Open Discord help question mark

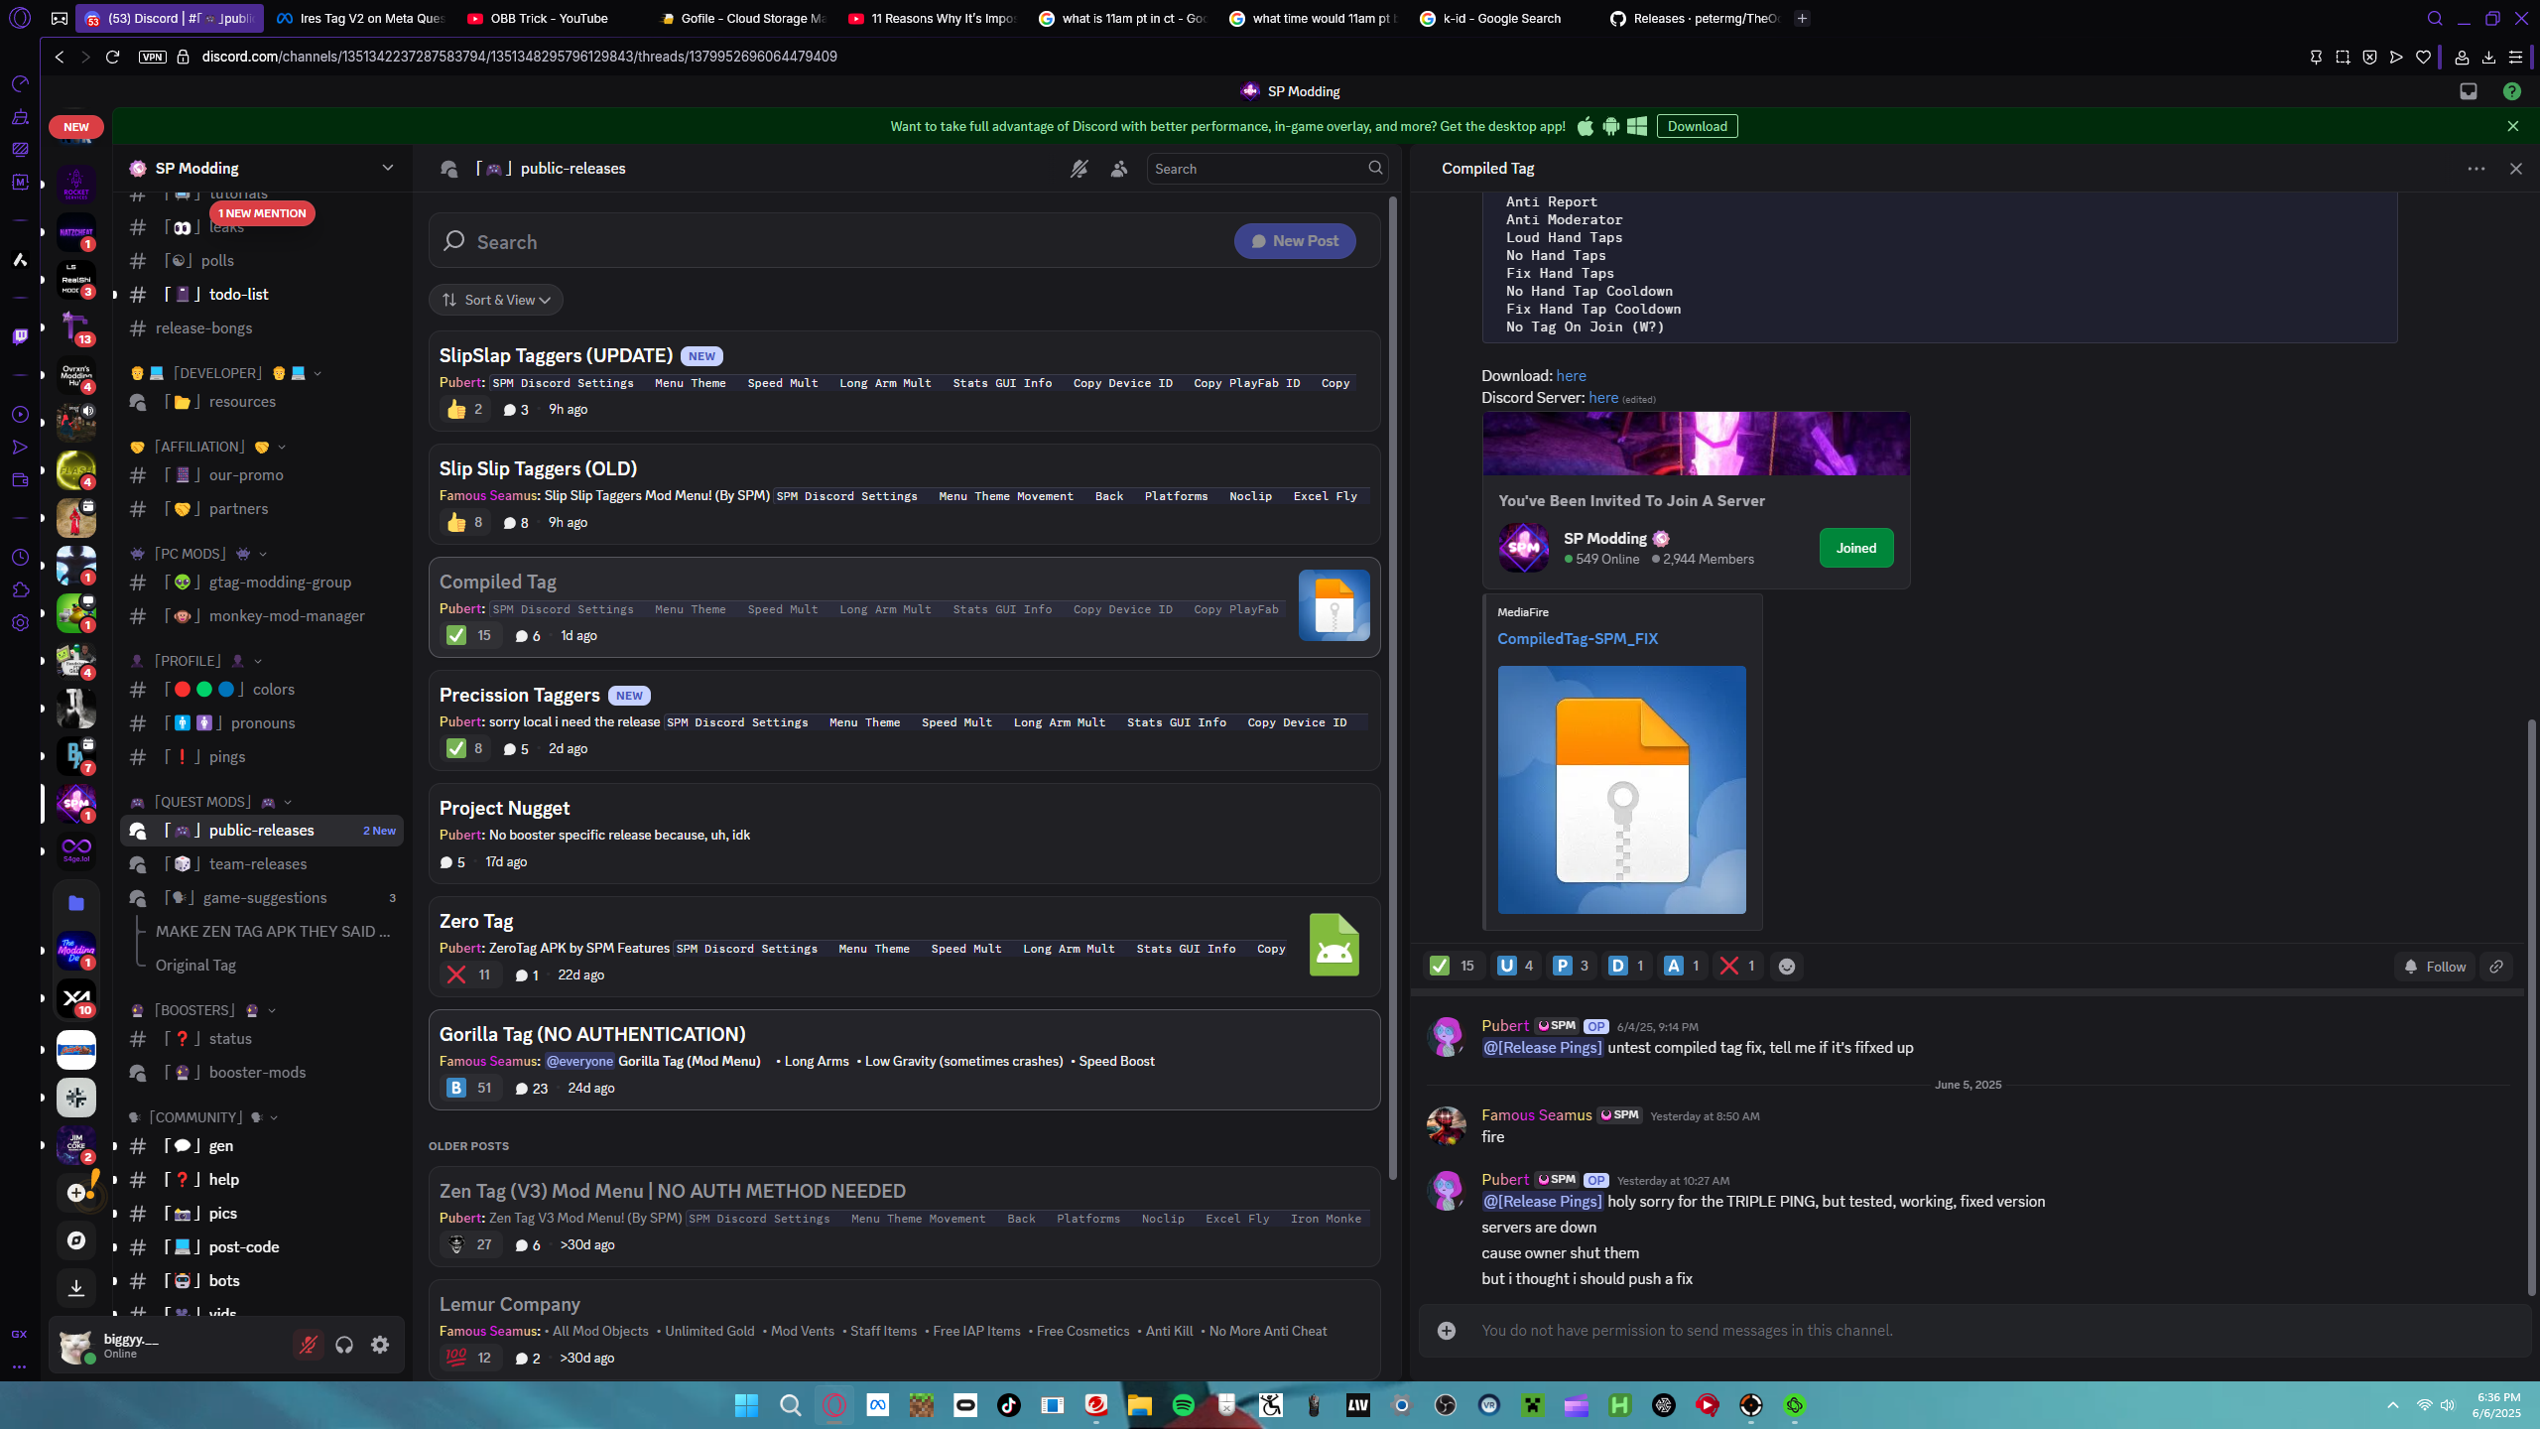pos(2512,91)
